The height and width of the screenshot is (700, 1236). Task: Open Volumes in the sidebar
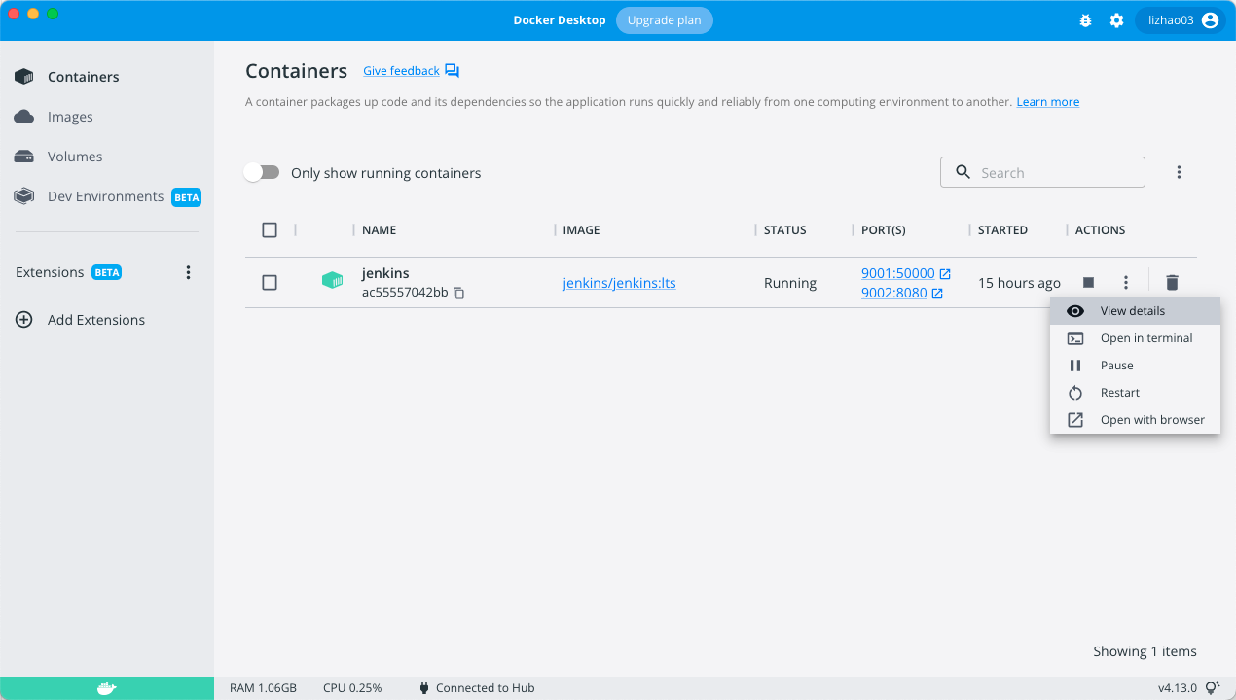[75, 157]
